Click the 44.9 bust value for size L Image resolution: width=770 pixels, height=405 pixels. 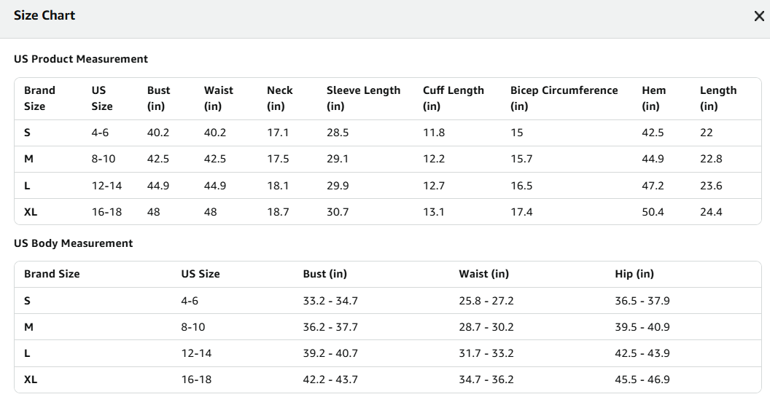tap(158, 186)
